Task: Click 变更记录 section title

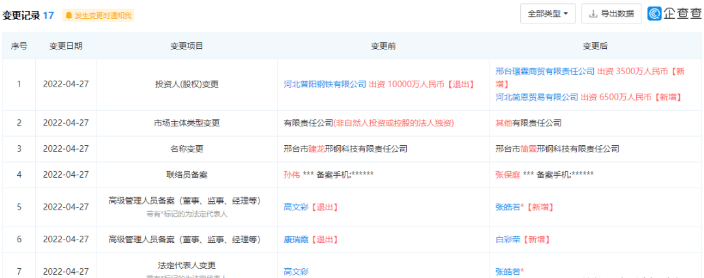Action: tap(21, 15)
